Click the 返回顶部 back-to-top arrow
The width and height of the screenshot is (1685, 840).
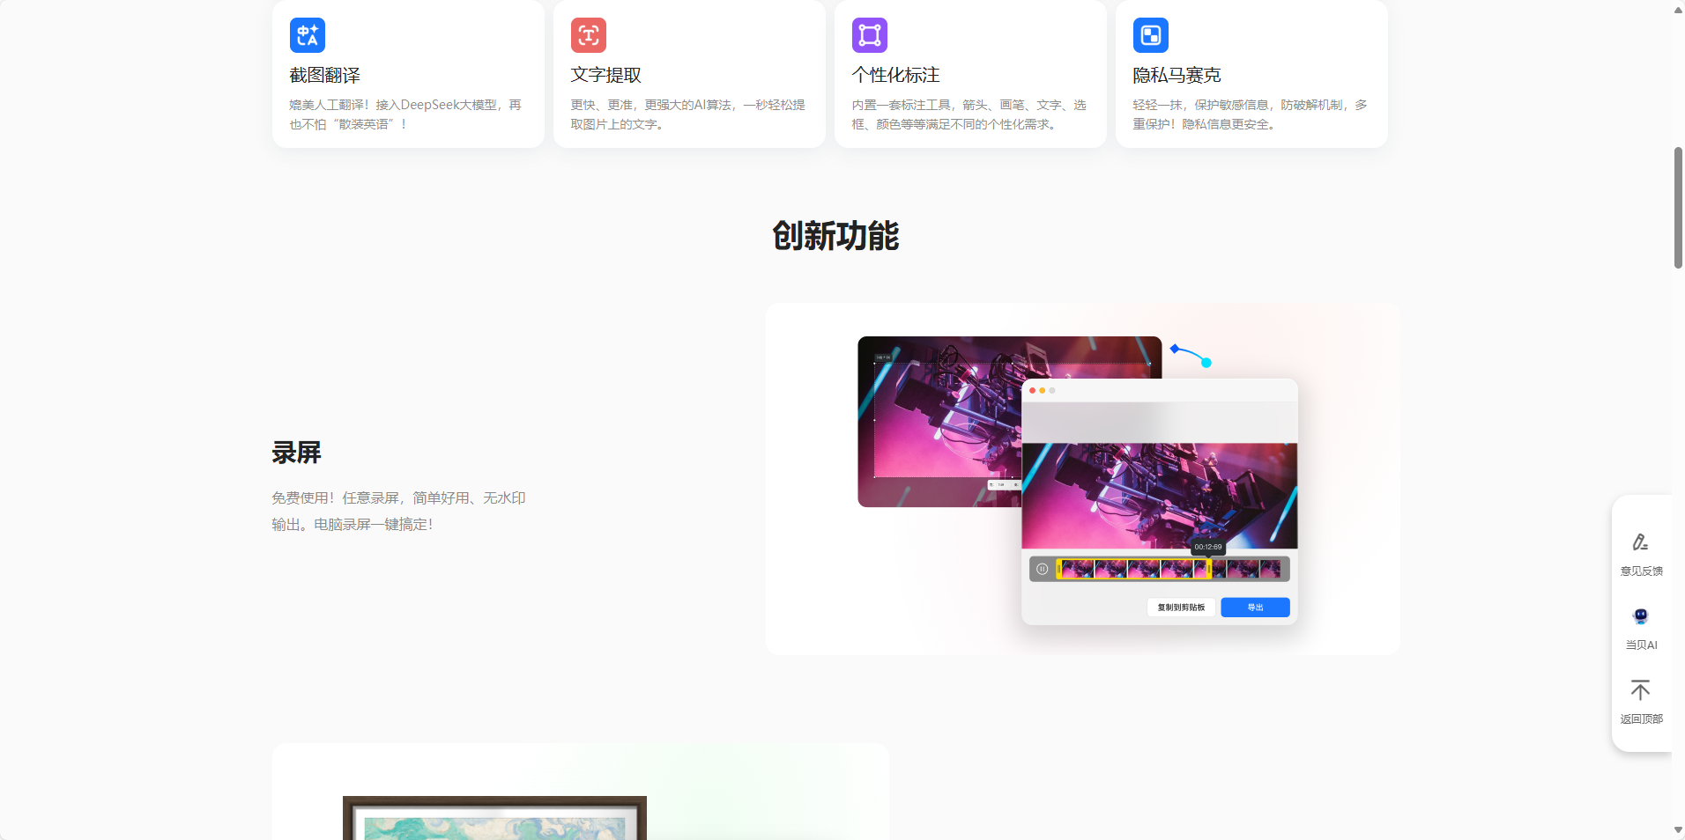pos(1640,689)
